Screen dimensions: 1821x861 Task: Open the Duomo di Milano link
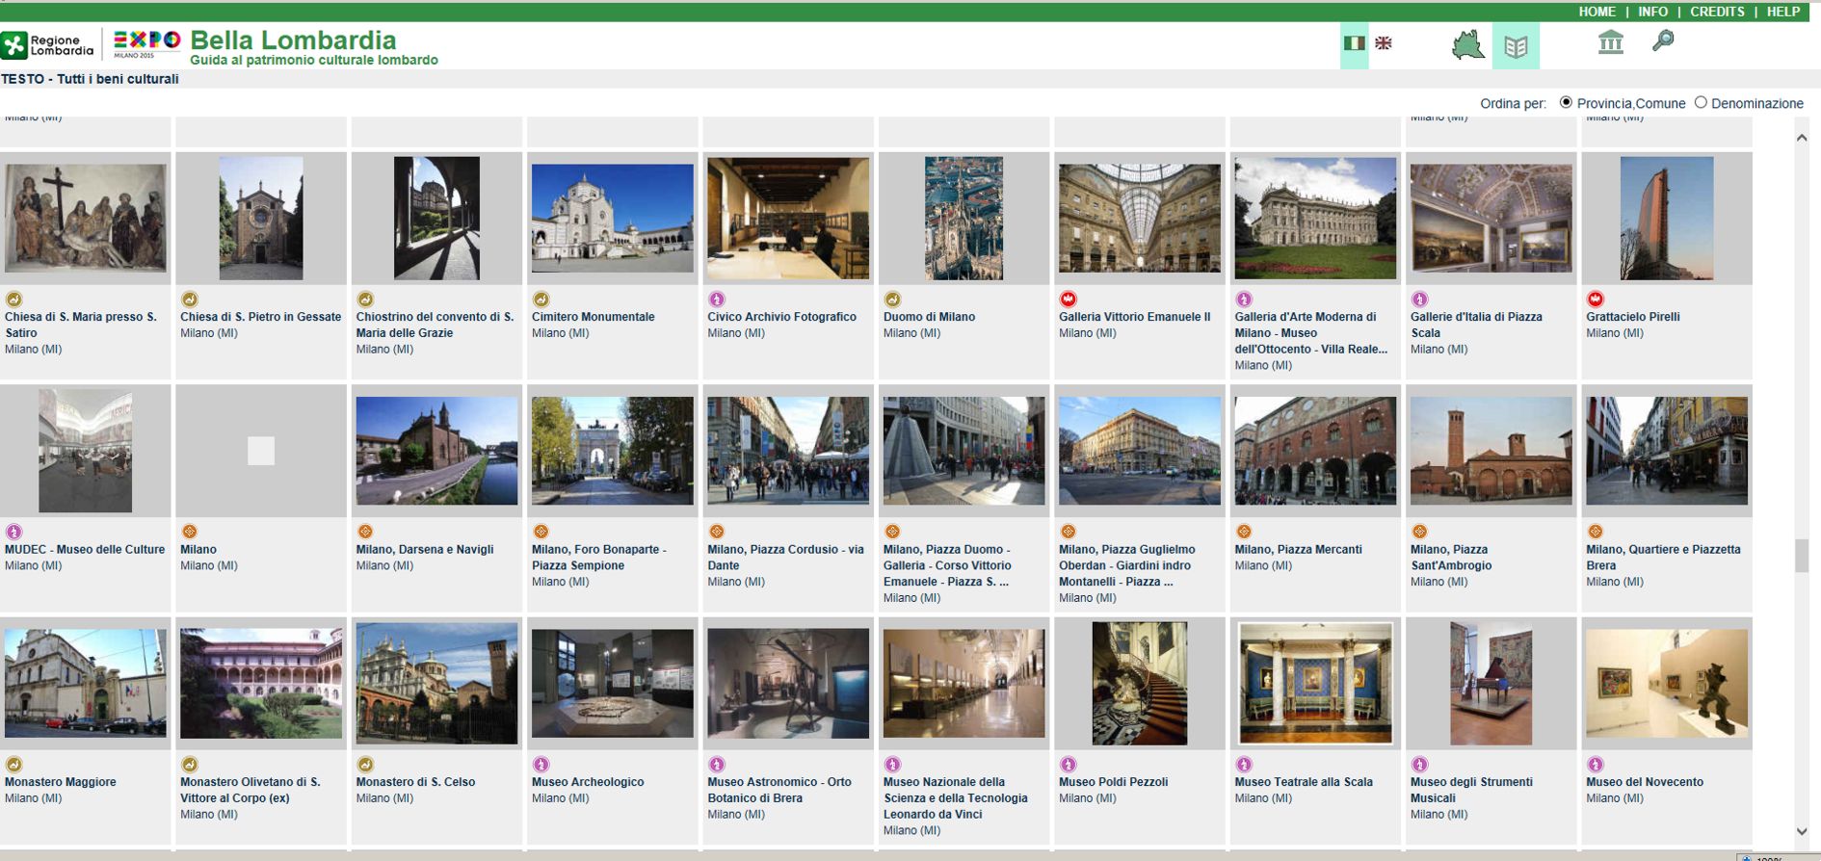point(929,317)
